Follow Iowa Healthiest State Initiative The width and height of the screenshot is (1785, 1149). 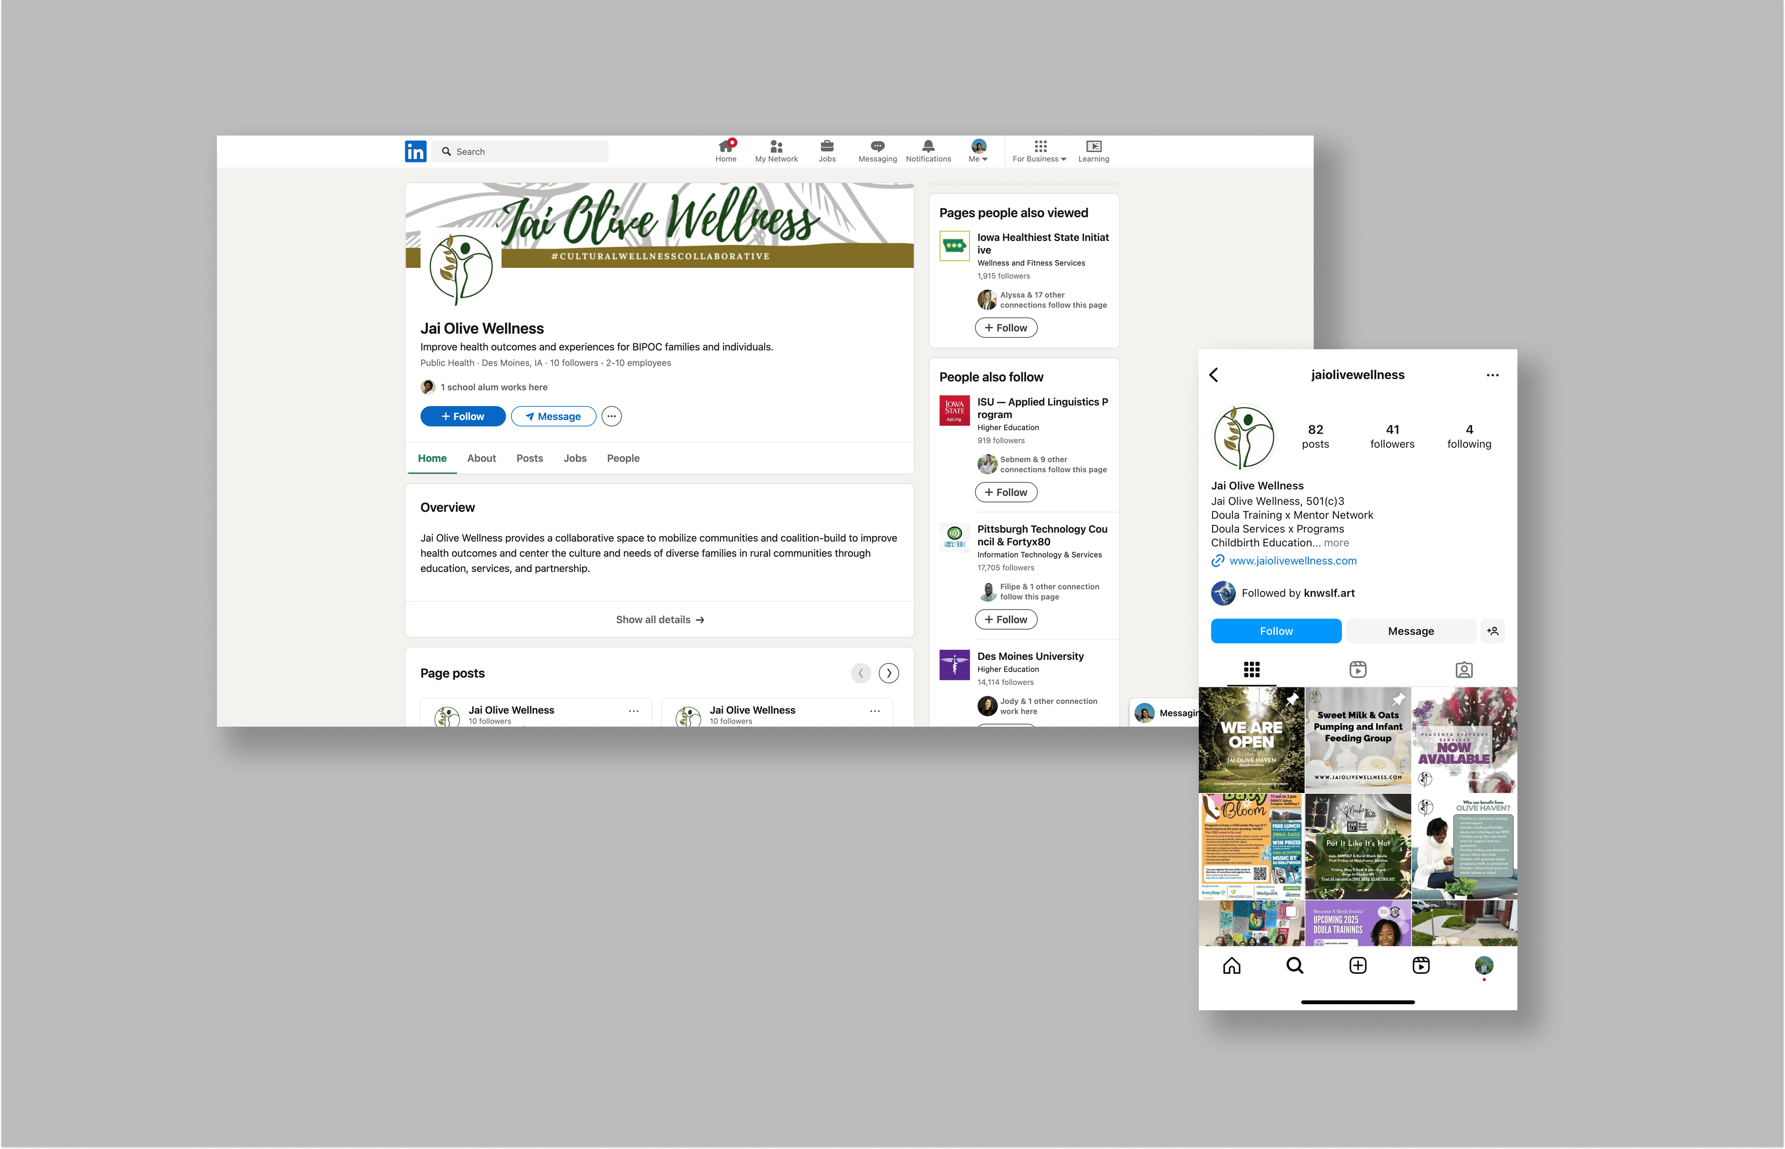click(1006, 327)
